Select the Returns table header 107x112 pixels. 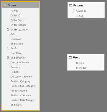86,5
